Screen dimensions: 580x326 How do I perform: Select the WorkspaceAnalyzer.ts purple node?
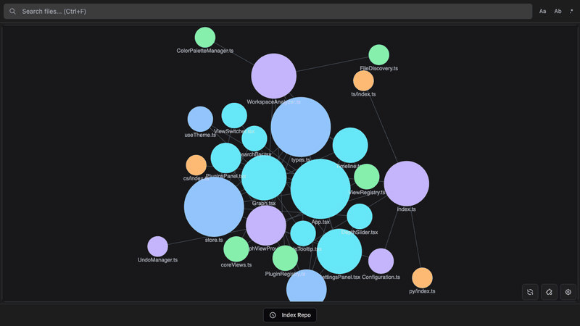[274, 76]
